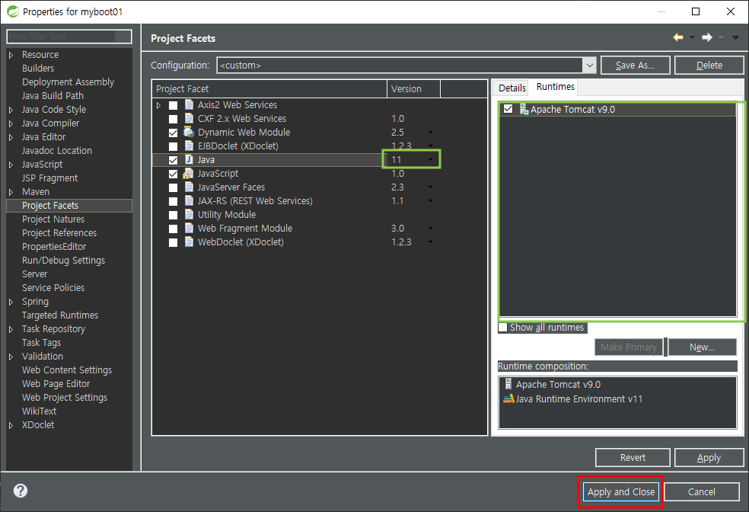
Task: Focus the type filter text field
Action: point(69,37)
